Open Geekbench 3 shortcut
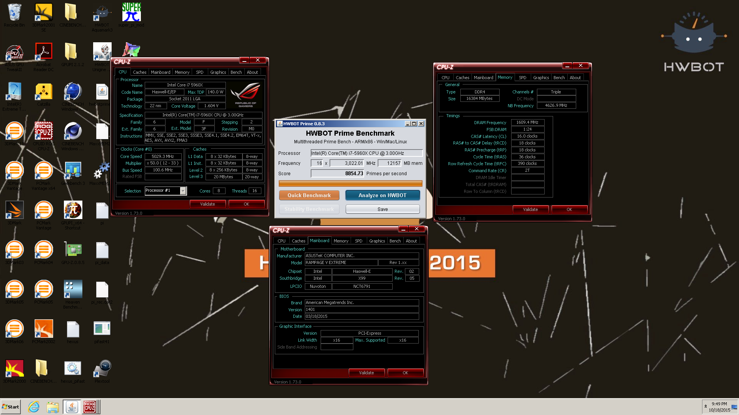This screenshot has width=739, height=415. coord(73,173)
